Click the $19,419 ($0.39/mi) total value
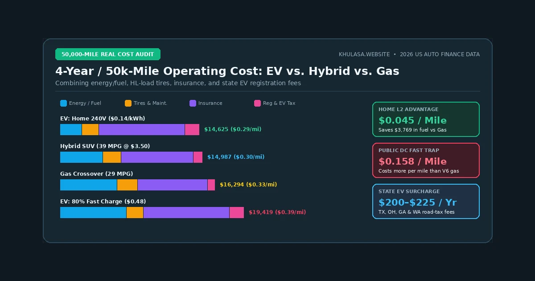 pos(277,212)
